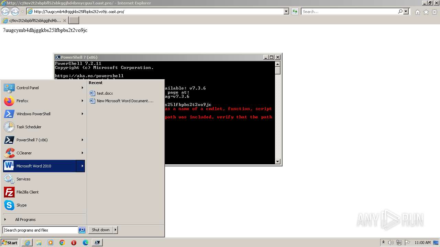Viewport: 440px width, 247px height.
Task: Click the network icon in the system tray
Action: 399,243
